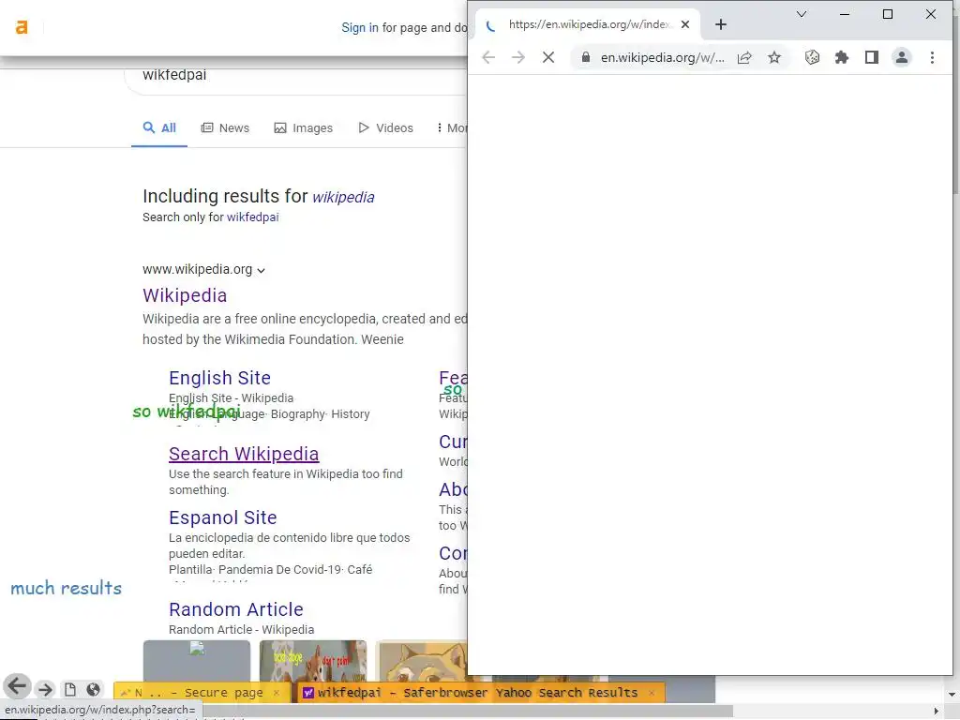
Task: Expand the www.wikipedia.org dropdown arrow
Action: click(261, 270)
